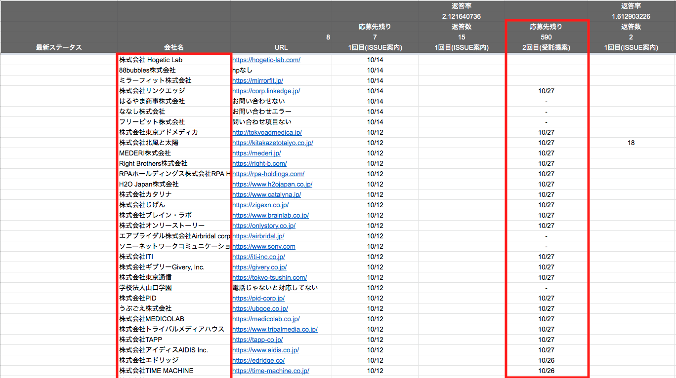Open the edridge.co link
The width and height of the screenshot is (676, 378).
(258, 360)
